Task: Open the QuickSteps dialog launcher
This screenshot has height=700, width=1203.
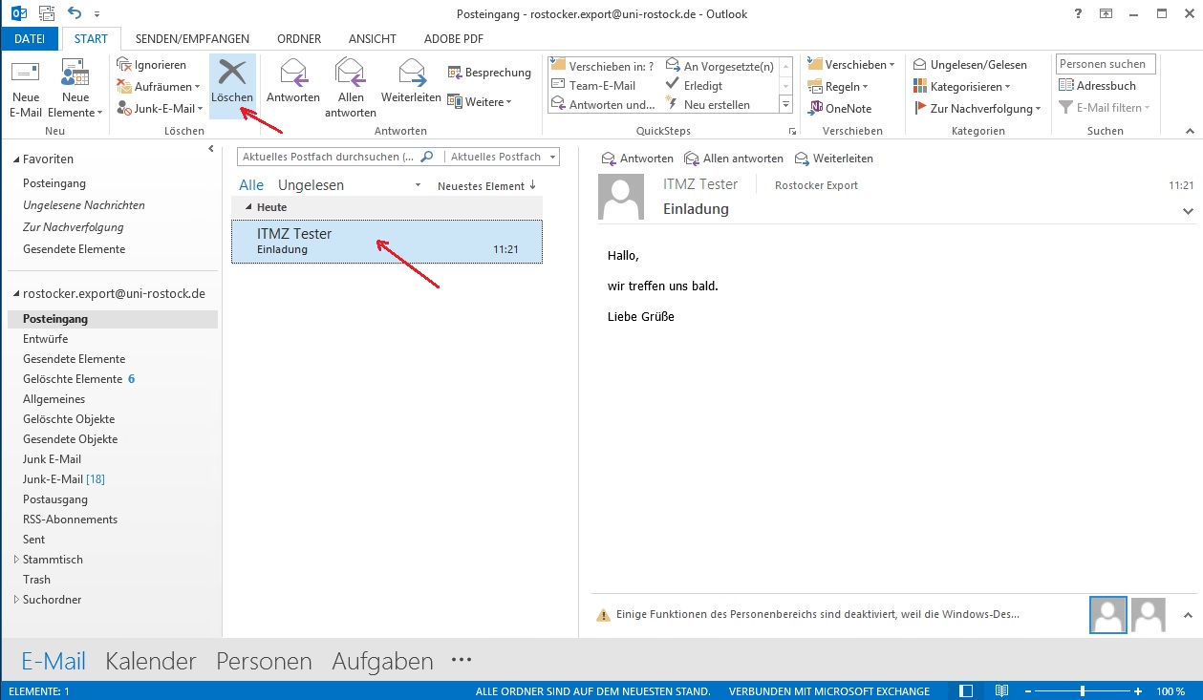Action: pos(791,132)
